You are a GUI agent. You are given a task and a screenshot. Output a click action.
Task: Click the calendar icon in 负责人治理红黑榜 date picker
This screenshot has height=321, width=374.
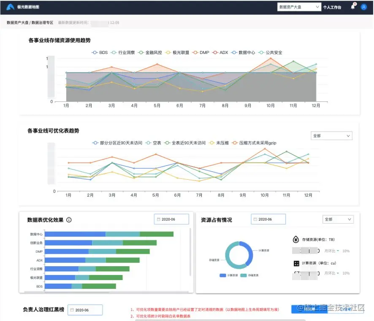(72, 310)
